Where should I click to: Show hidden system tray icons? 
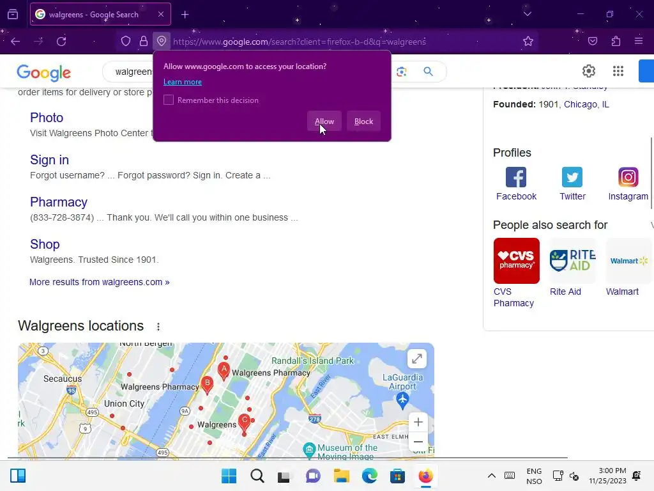tap(492, 476)
